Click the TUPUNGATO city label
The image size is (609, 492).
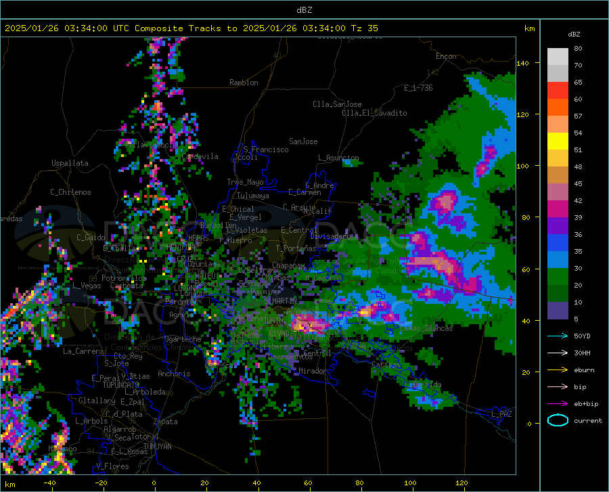pyautogui.click(x=121, y=385)
